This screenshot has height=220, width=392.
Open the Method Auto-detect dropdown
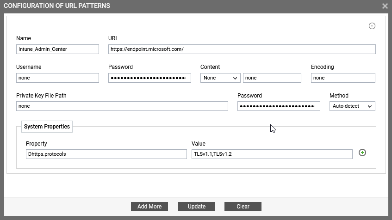352,106
